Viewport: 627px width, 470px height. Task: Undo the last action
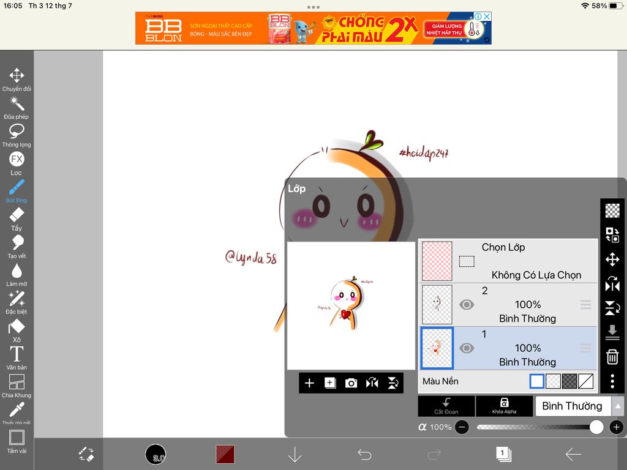pyautogui.click(x=364, y=455)
